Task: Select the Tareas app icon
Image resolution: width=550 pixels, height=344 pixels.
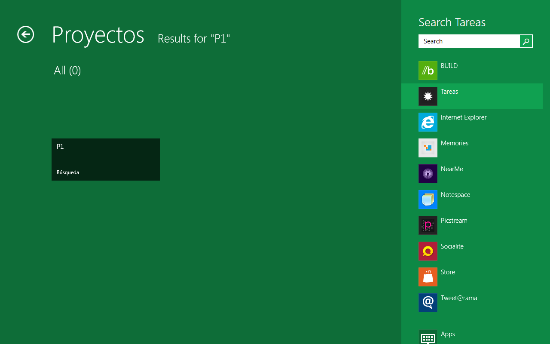Action: point(428,96)
